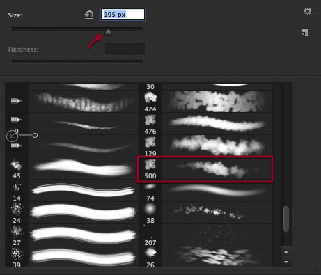Choose the 207 speckle brush preset

[x=205, y=235]
